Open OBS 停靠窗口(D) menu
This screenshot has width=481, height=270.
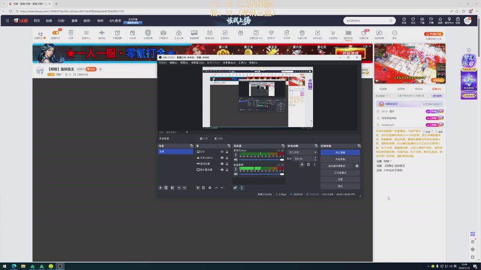(198, 62)
